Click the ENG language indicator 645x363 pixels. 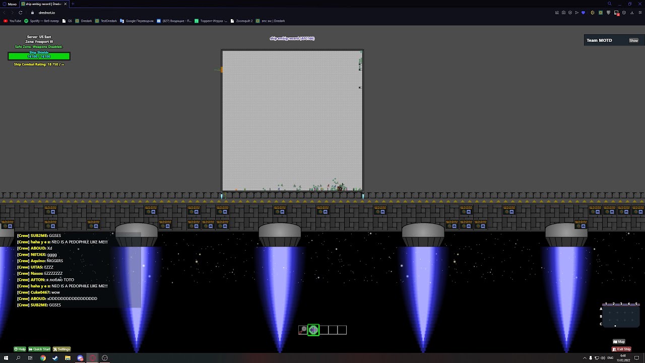click(610, 358)
